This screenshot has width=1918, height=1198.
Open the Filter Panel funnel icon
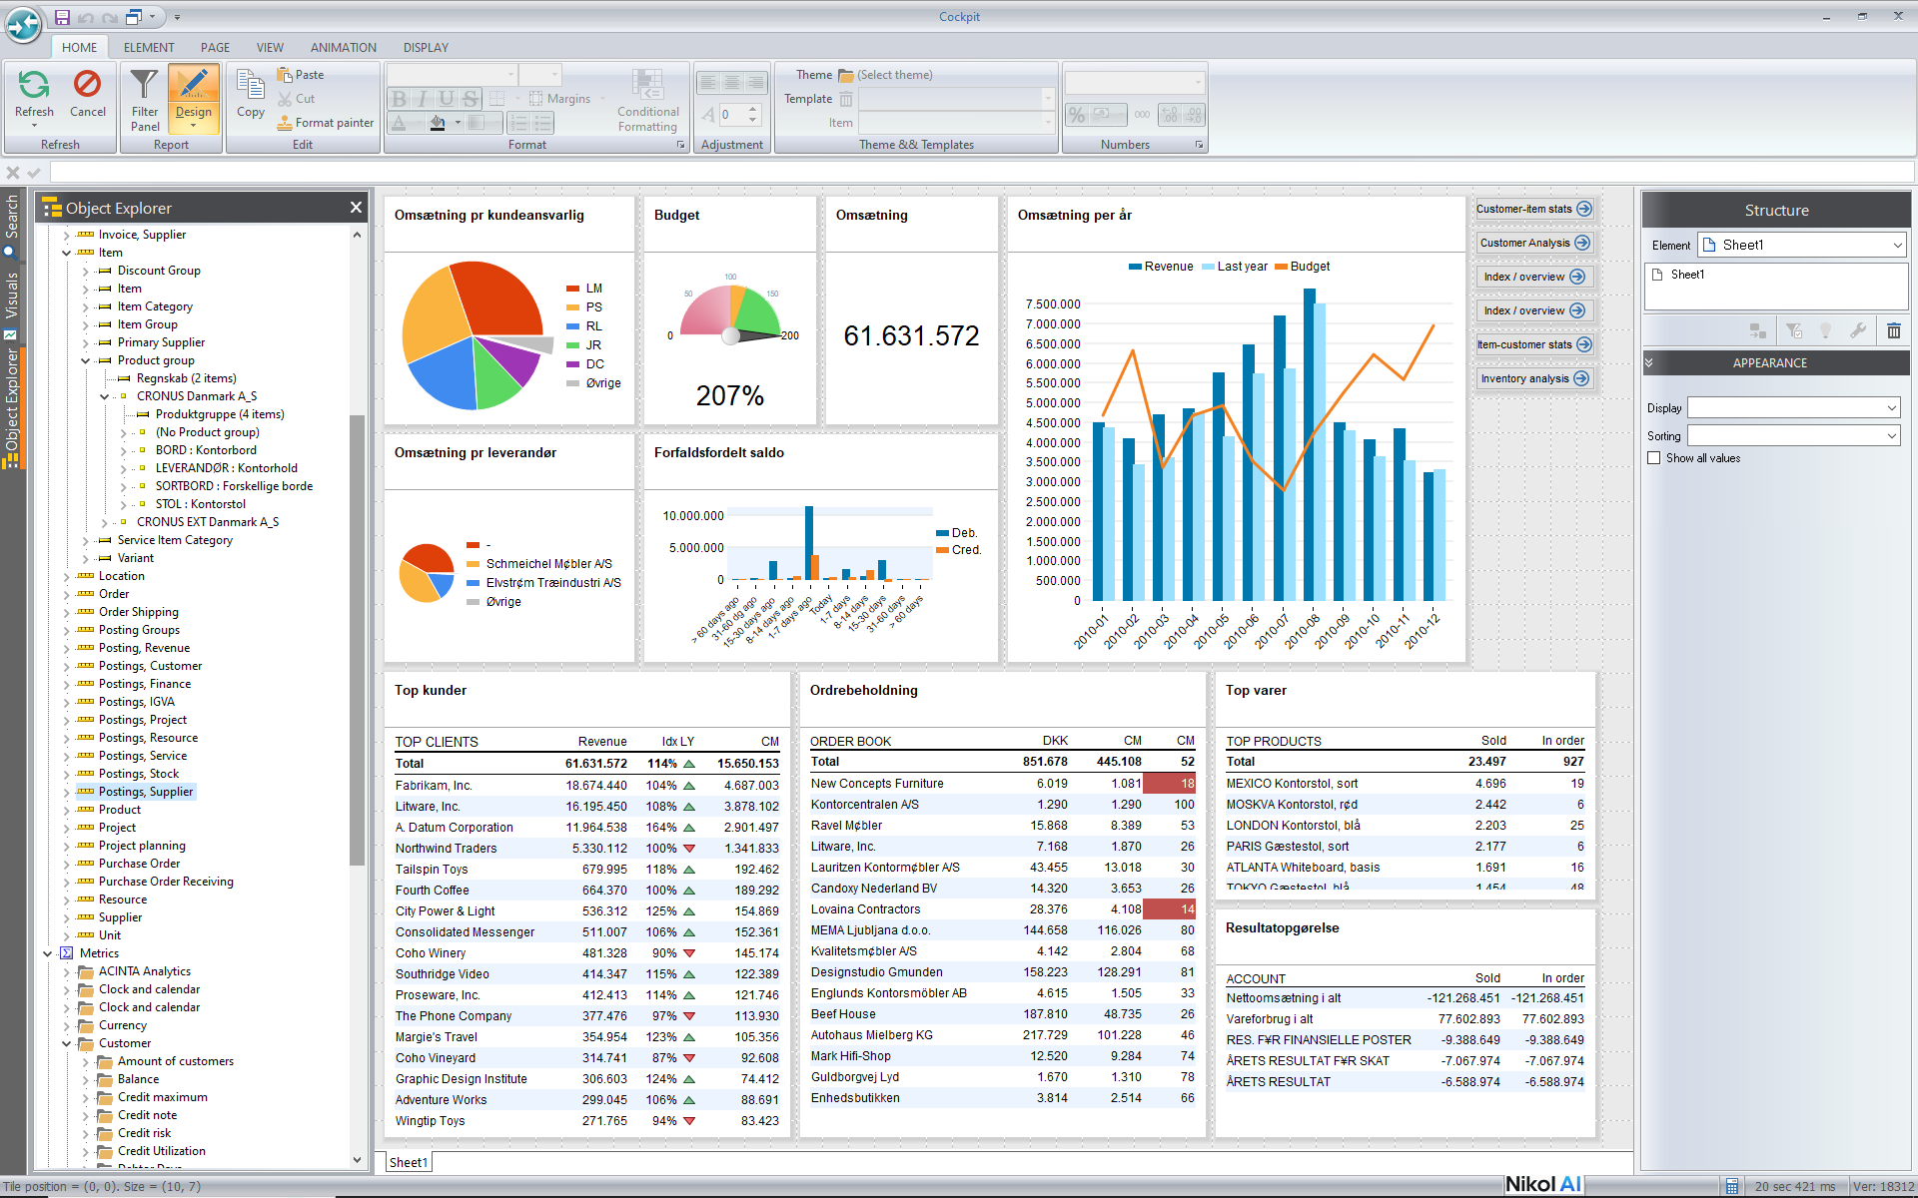coord(145,85)
